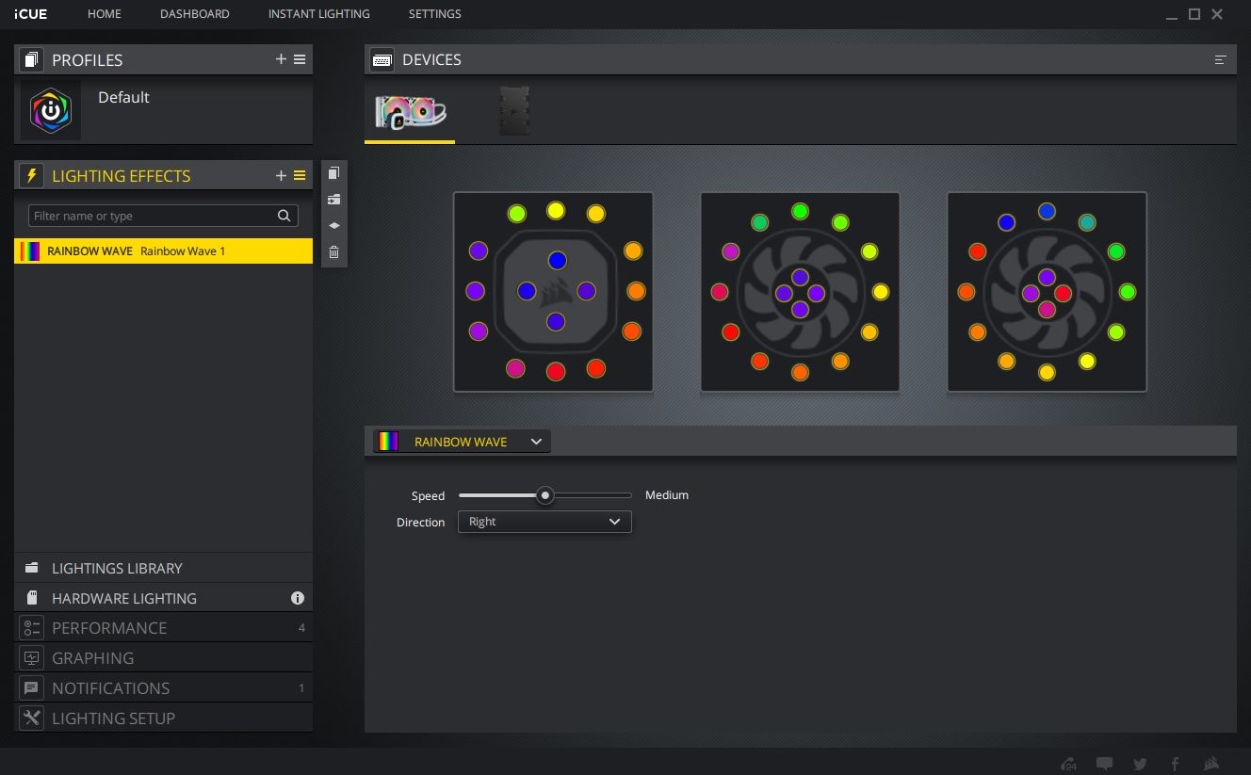Expand the LIGHTINGS LIBRARY section
This screenshot has width=1251, height=775.
(x=164, y=568)
